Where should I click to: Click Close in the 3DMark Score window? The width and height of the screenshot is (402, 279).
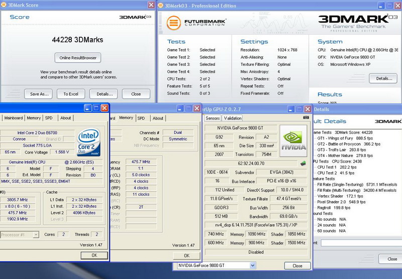136,94
